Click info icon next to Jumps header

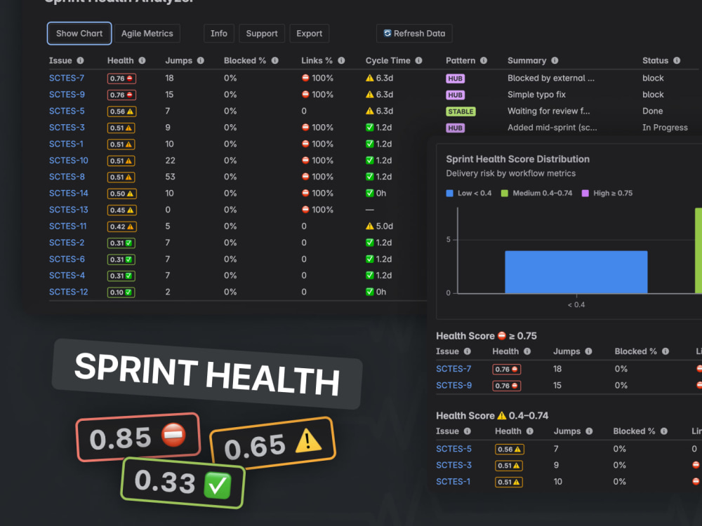pos(201,60)
